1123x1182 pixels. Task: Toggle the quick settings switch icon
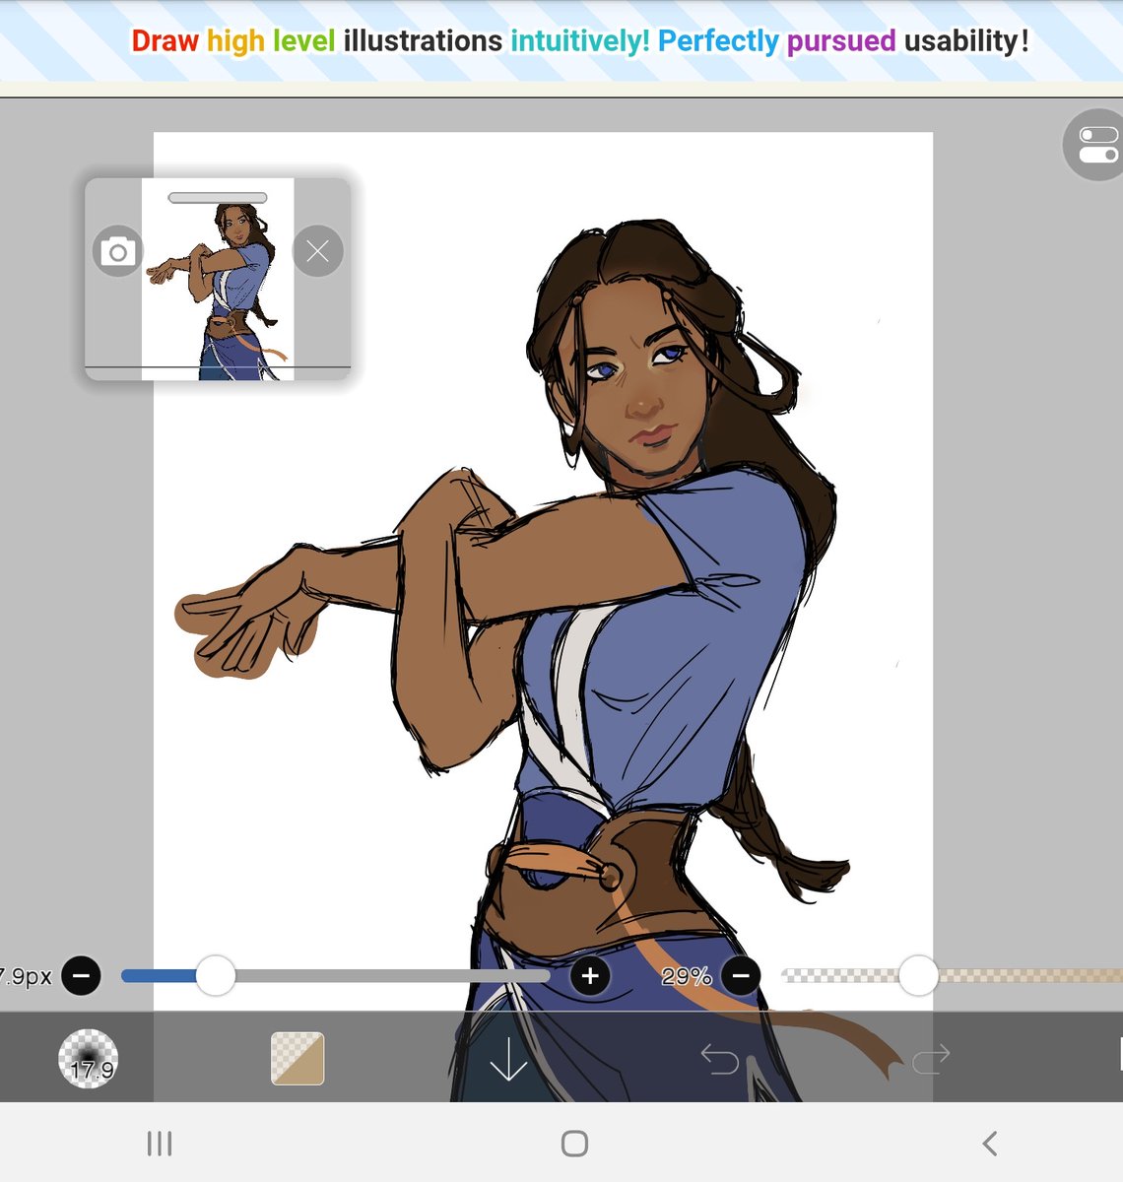pos(1096,145)
